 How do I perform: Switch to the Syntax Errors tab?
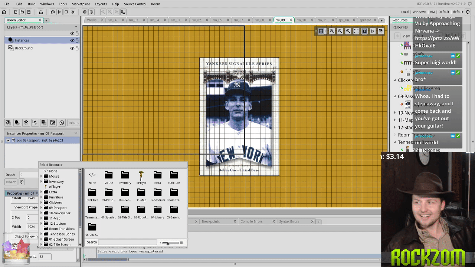click(x=289, y=221)
